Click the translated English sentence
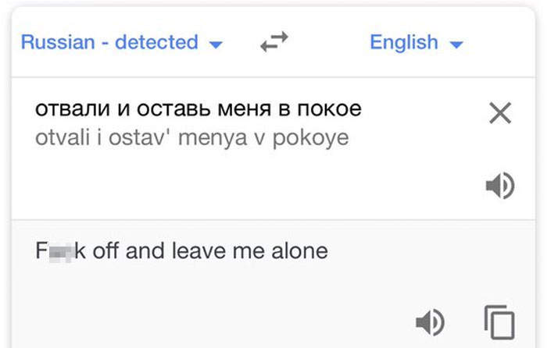547x348 pixels. tap(182, 252)
